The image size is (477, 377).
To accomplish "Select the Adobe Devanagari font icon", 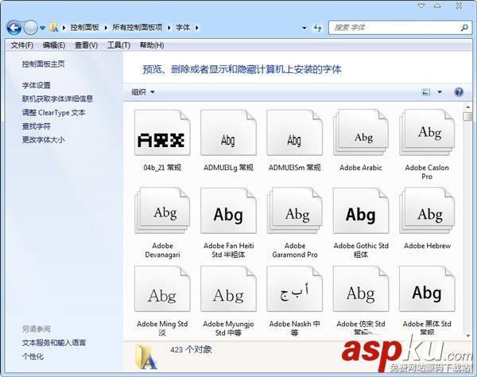I will tap(162, 211).
